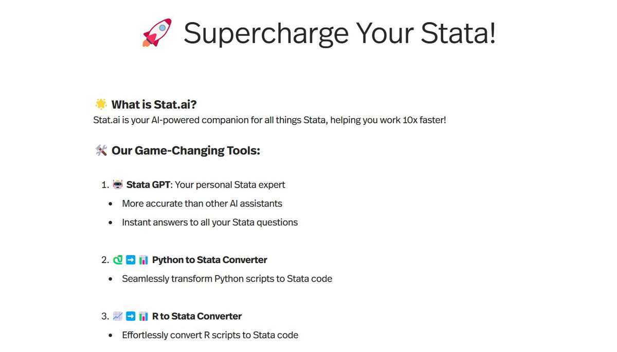Click the hammer and wrench tools emoji

coord(101,151)
